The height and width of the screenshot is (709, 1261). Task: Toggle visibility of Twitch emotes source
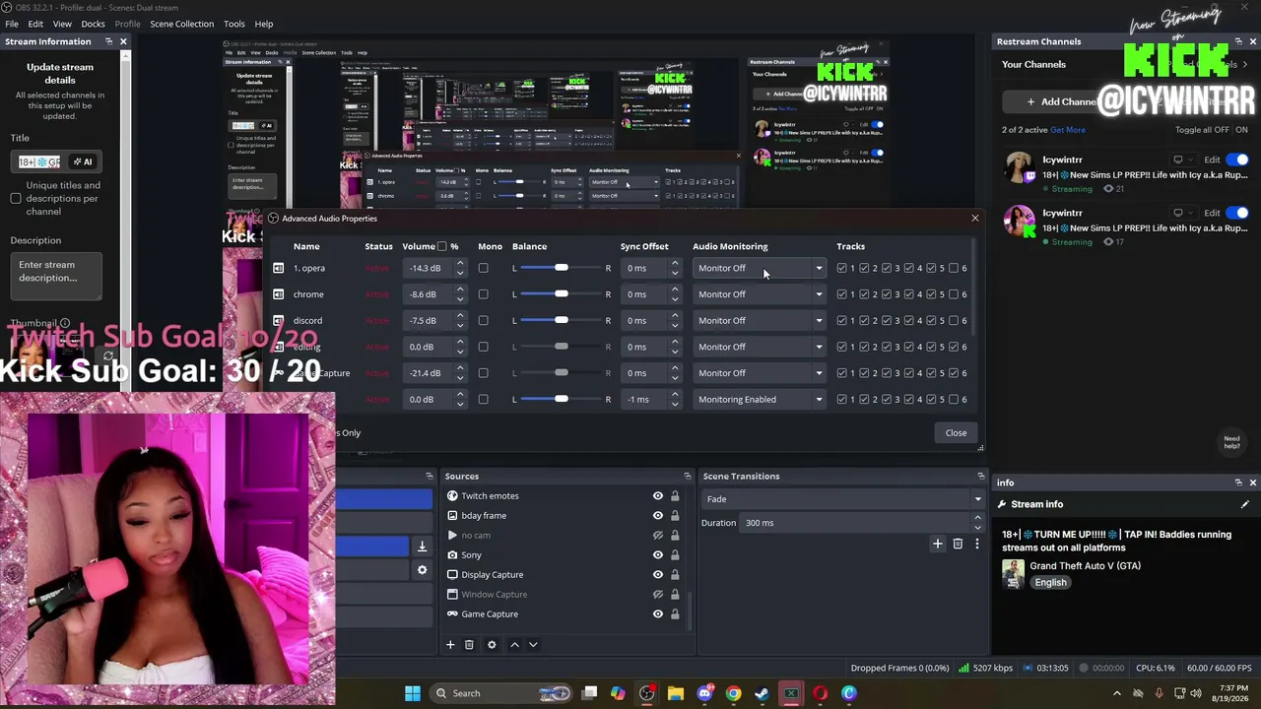[x=658, y=495]
